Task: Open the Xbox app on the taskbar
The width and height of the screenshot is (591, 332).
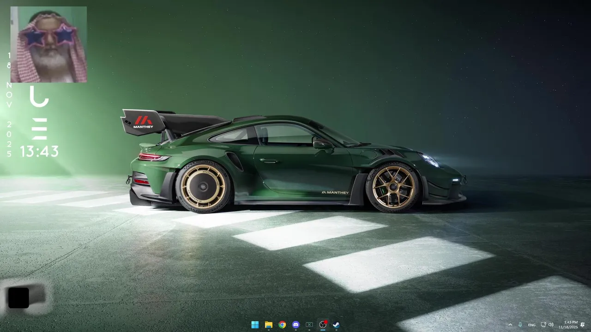Action: coord(309,325)
